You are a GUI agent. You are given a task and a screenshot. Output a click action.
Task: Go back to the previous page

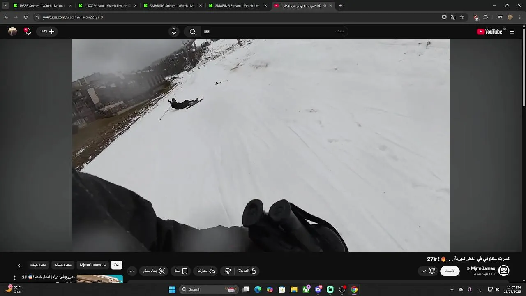pos(6,17)
